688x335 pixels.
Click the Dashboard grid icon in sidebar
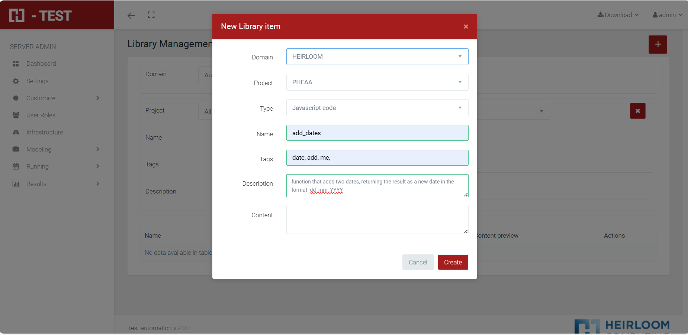16,64
